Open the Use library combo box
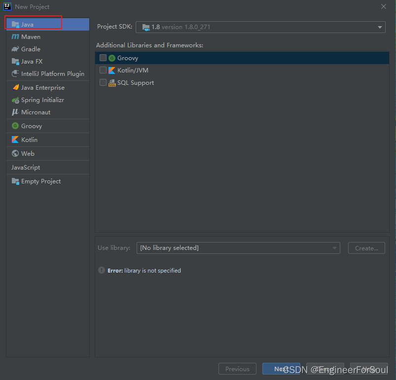The height and width of the screenshot is (380, 396). (x=238, y=248)
